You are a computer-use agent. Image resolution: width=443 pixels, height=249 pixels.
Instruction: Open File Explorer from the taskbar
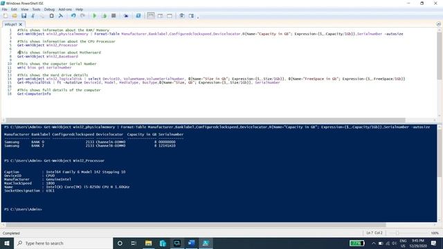click(148, 243)
